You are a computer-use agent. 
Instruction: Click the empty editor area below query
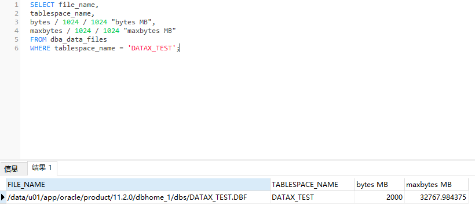point(242,106)
